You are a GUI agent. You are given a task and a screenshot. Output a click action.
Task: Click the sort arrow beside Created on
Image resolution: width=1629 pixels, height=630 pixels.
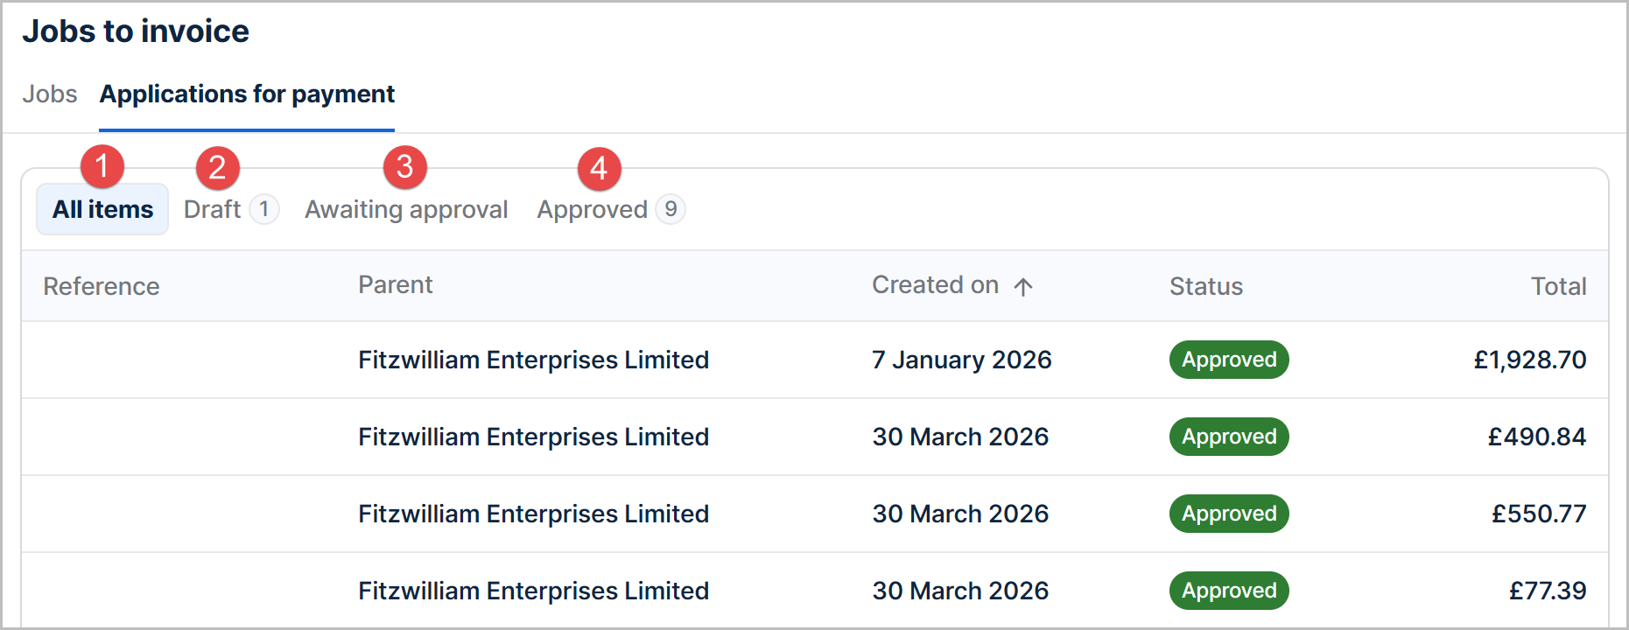click(1023, 287)
